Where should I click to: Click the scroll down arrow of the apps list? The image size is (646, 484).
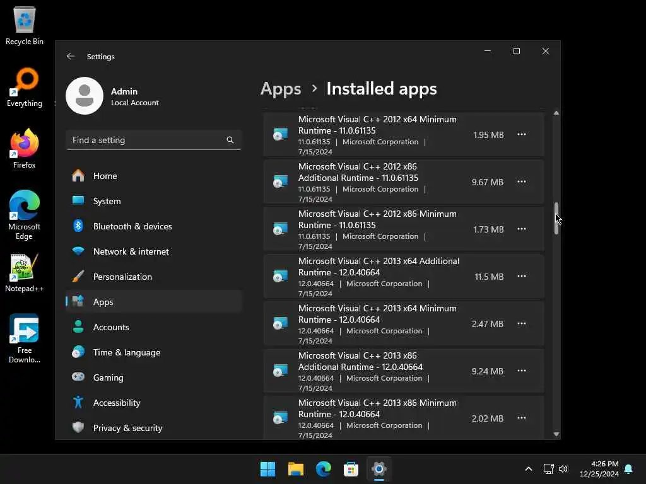[556, 434]
